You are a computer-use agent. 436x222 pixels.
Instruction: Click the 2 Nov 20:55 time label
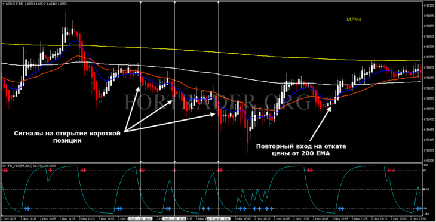pyautogui.click(x=340, y=219)
